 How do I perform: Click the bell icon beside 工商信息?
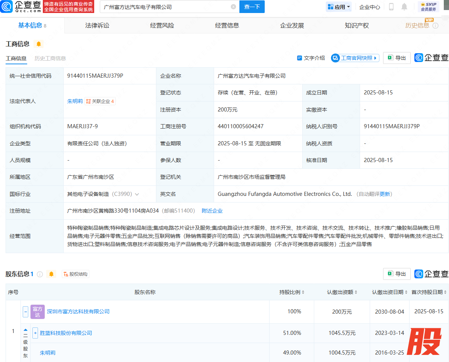[x=39, y=44]
